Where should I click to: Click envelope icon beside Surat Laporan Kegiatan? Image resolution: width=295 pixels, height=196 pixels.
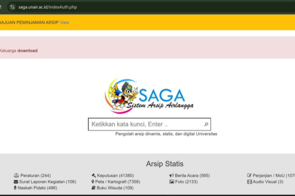[x=16, y=182]
